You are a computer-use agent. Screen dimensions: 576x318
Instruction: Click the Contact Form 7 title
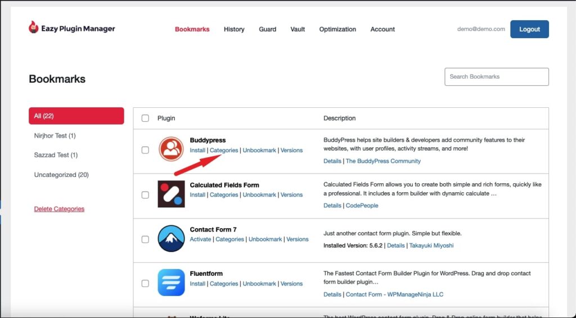(x=213, y=230)
